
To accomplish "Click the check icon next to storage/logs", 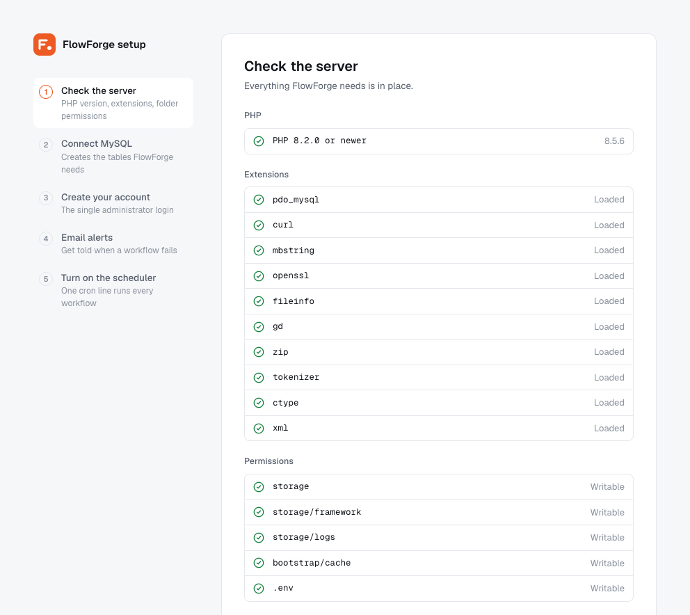I will (259, 538).
